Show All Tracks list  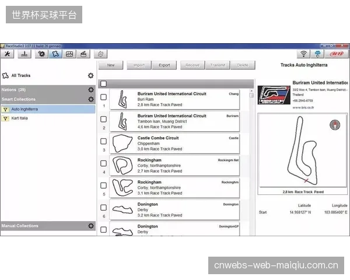click(21, 75)
